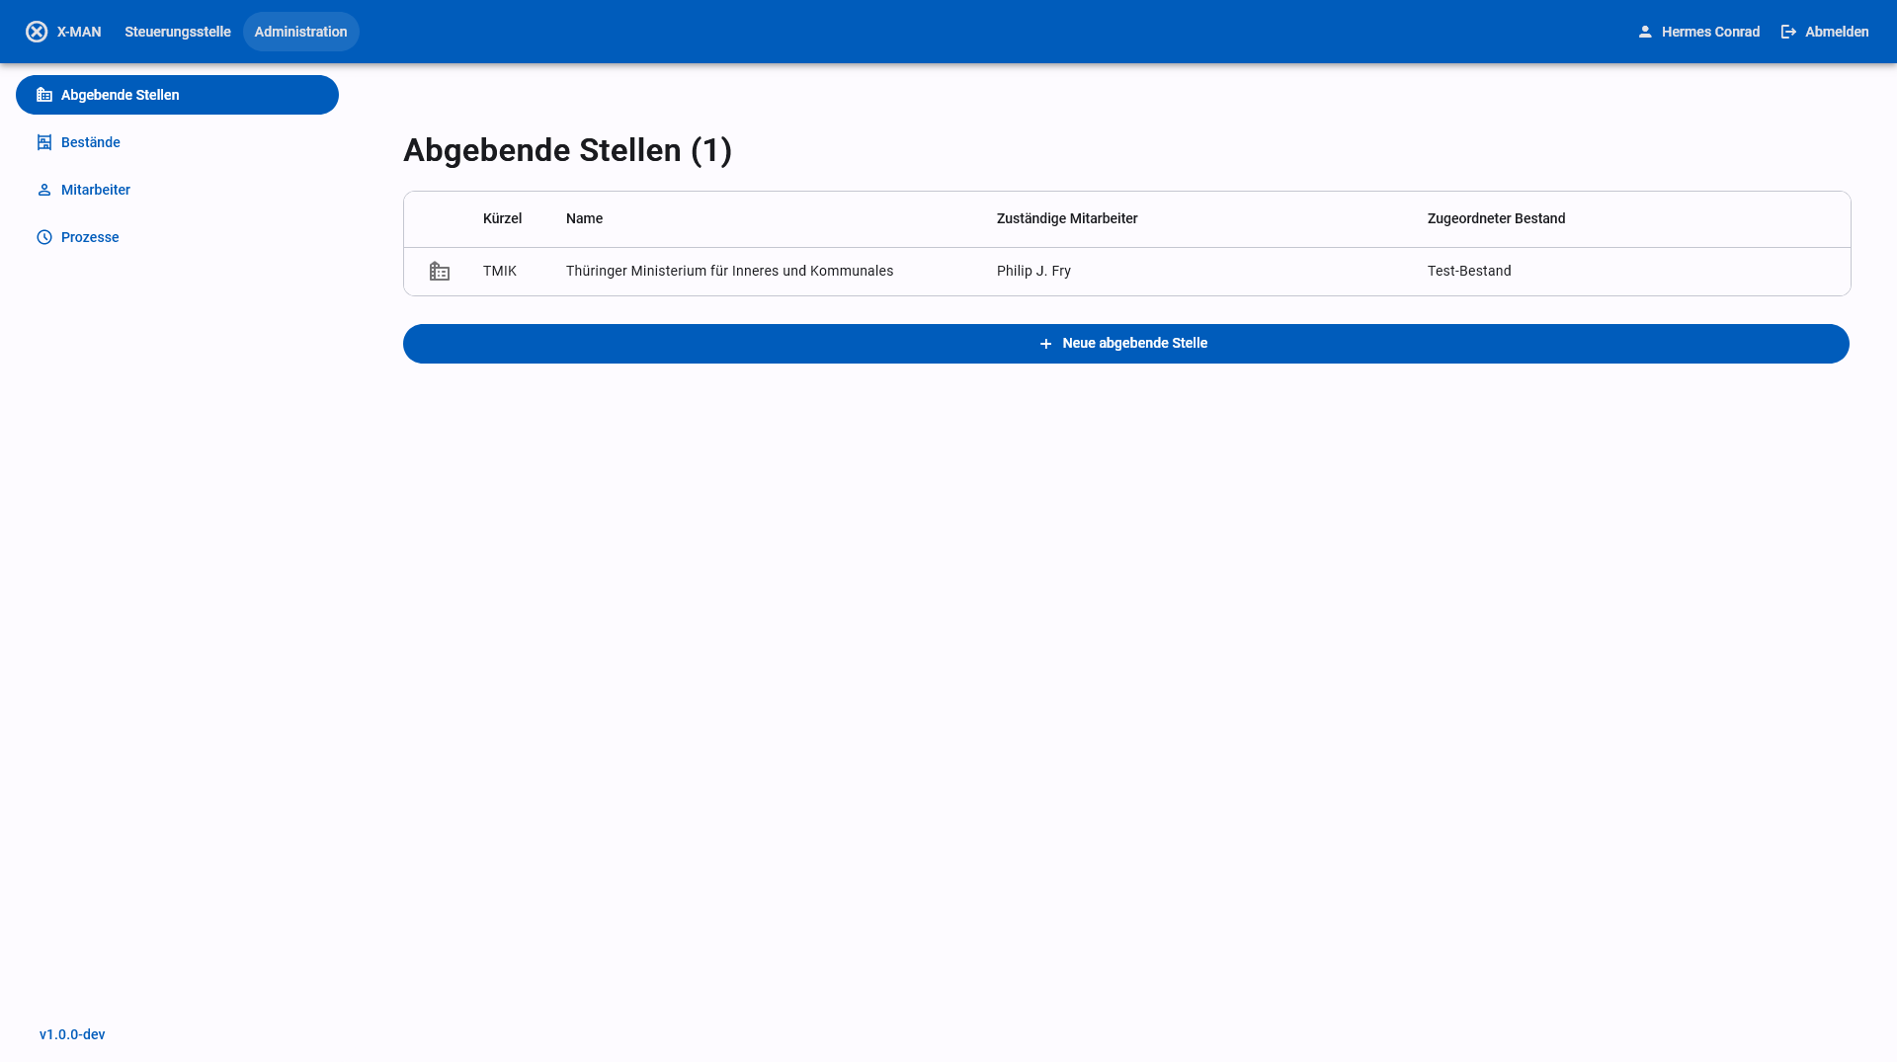Viewport: 1897px width, 1062px height.
Task: Click the Kürzel column header
Action: 502,218
